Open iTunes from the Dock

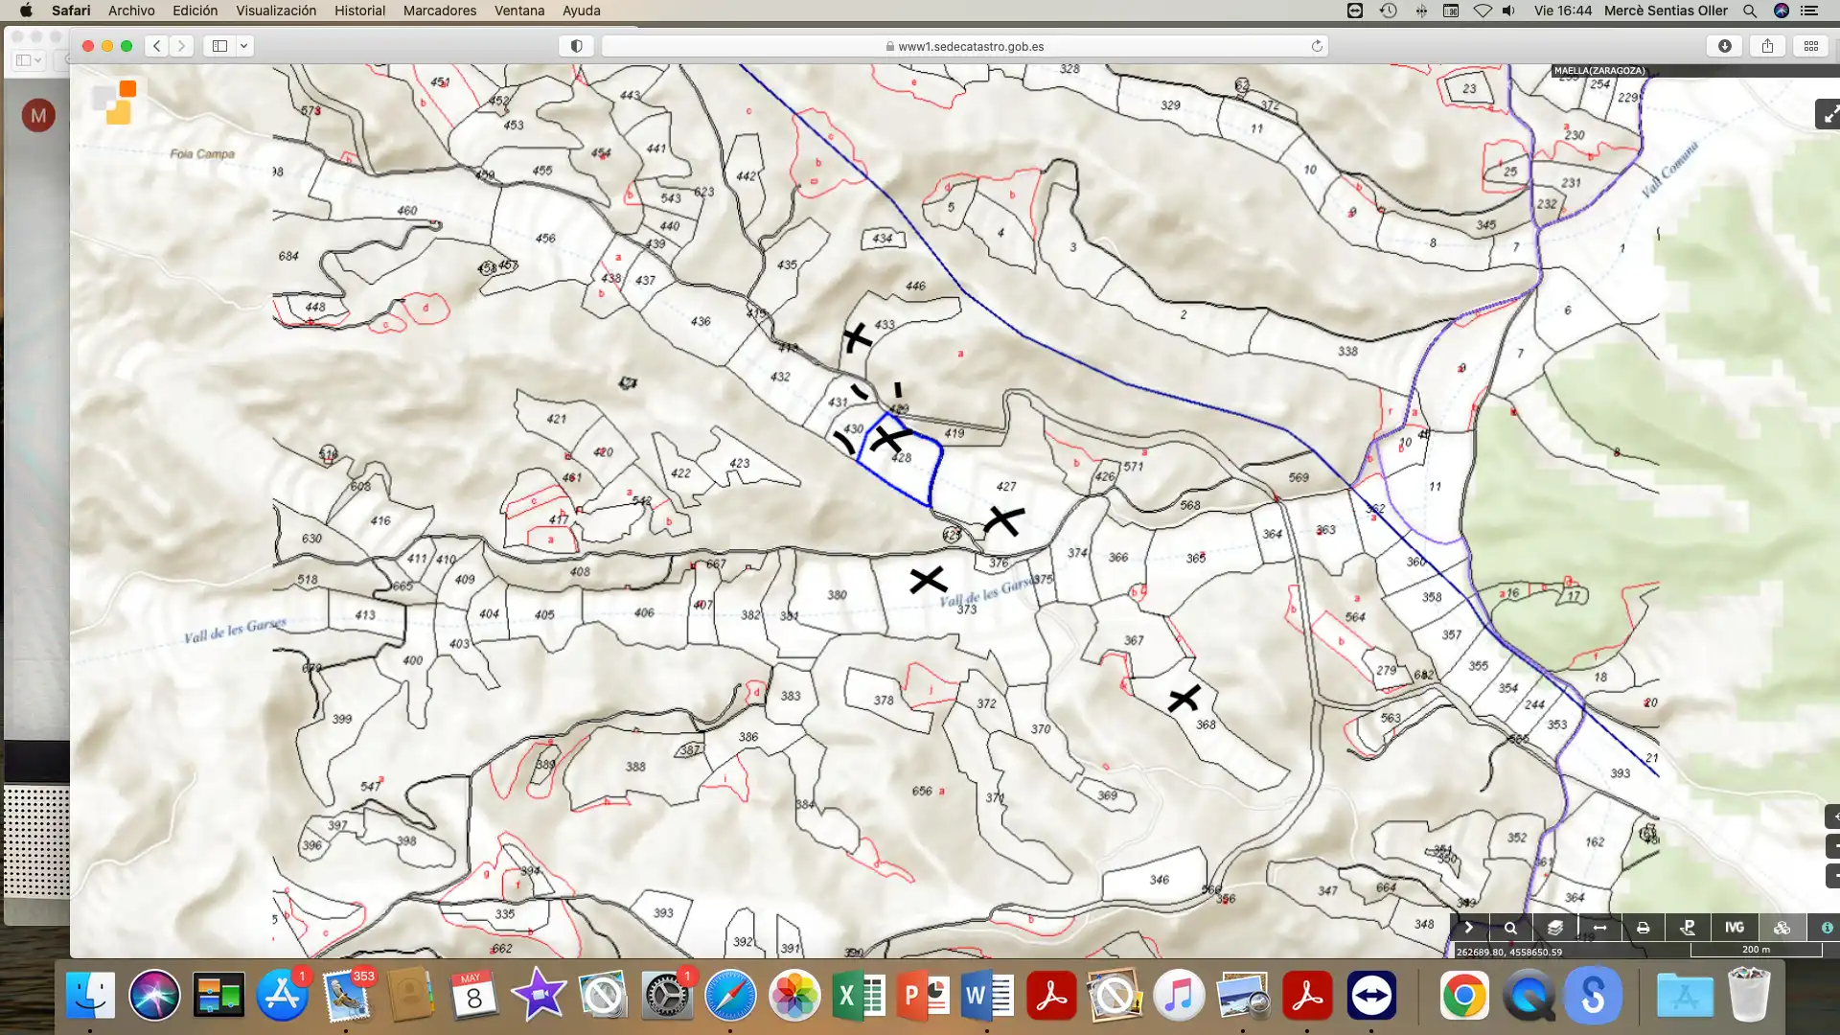pyautogui.click(x=1179, y=996)
